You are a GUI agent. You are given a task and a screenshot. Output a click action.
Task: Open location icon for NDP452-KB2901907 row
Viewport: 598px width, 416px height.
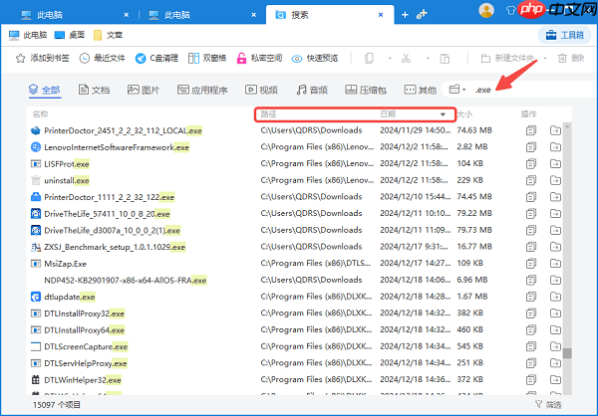[555, 281]
